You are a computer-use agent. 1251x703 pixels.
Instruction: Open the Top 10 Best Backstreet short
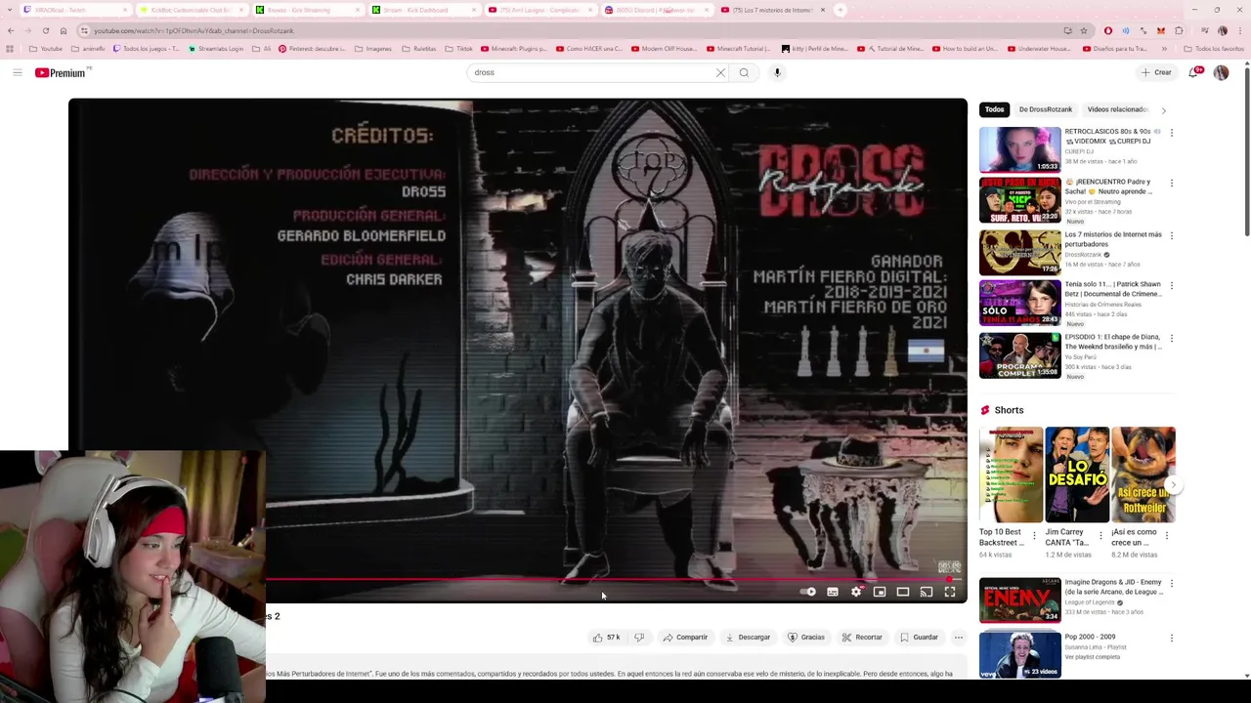[x=1011, y=475]
